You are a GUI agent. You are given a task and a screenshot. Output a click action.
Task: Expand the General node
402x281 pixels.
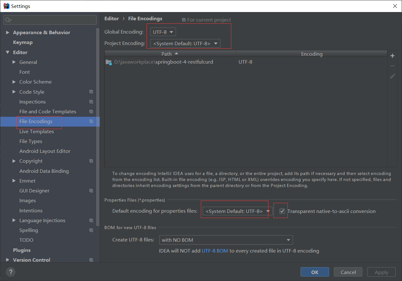(x=14, y=62)
